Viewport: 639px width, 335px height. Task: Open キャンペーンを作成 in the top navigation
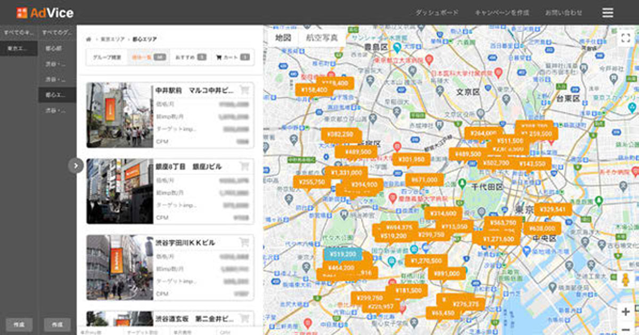tap(502, 13)
